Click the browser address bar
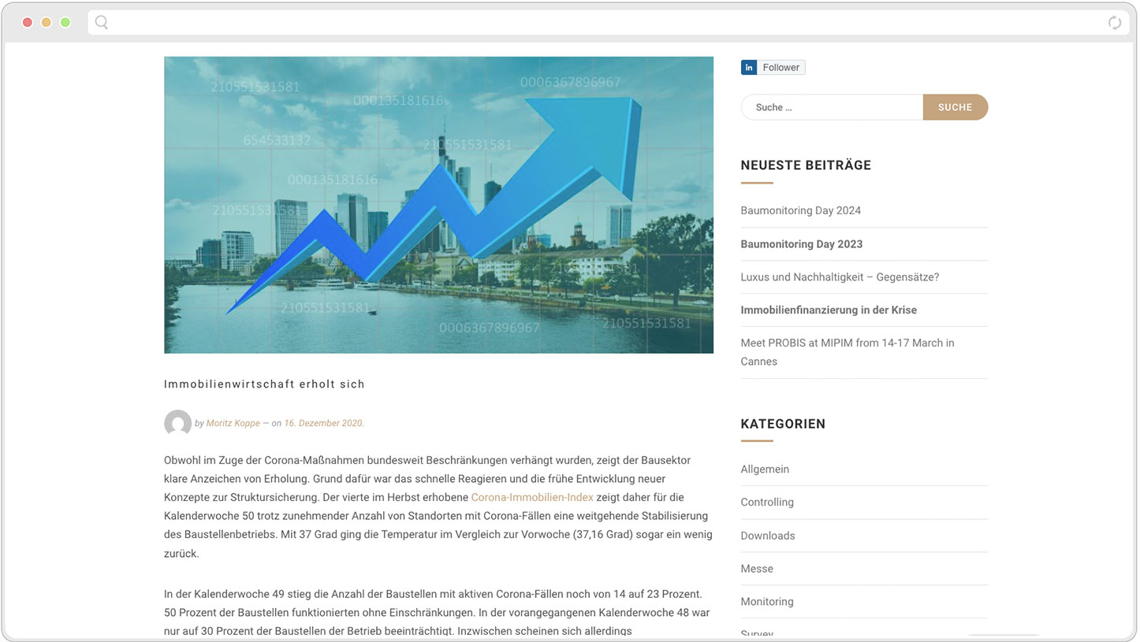Viewport: 1140px width, 642px height. pos(599,23)
